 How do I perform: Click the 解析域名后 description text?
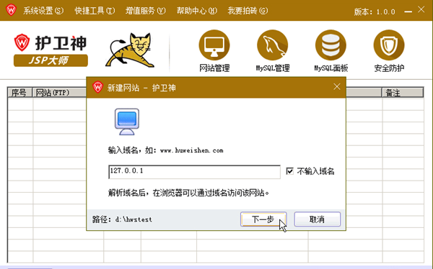click(x=188, y=193)
